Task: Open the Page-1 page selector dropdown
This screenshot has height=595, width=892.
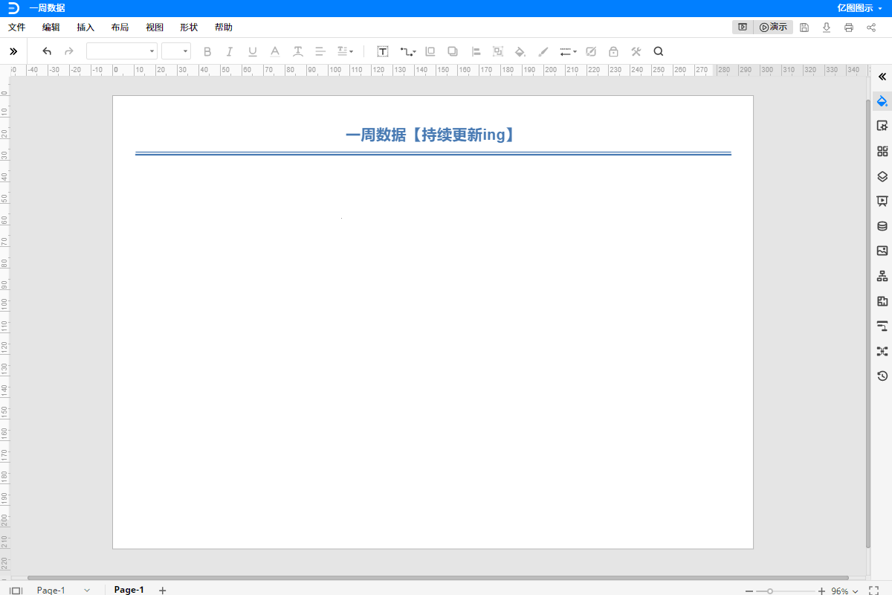Action: point(64,590)
